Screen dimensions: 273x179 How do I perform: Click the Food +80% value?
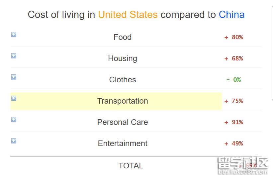[x=234, y=37]
